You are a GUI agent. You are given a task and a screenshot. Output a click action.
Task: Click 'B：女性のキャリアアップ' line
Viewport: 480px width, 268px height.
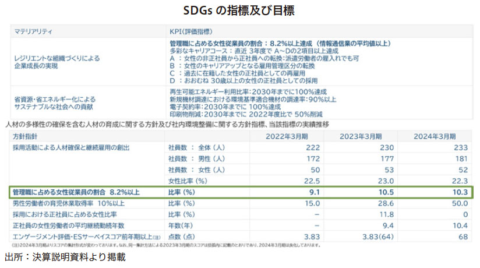click(x=242, y=66)
